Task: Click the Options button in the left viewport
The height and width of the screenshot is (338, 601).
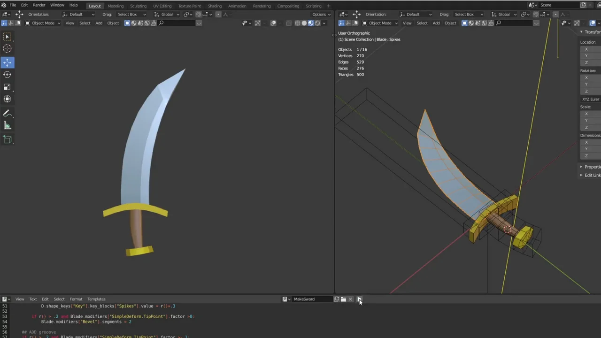Action: pyautogui.click(x=320, y=15)
